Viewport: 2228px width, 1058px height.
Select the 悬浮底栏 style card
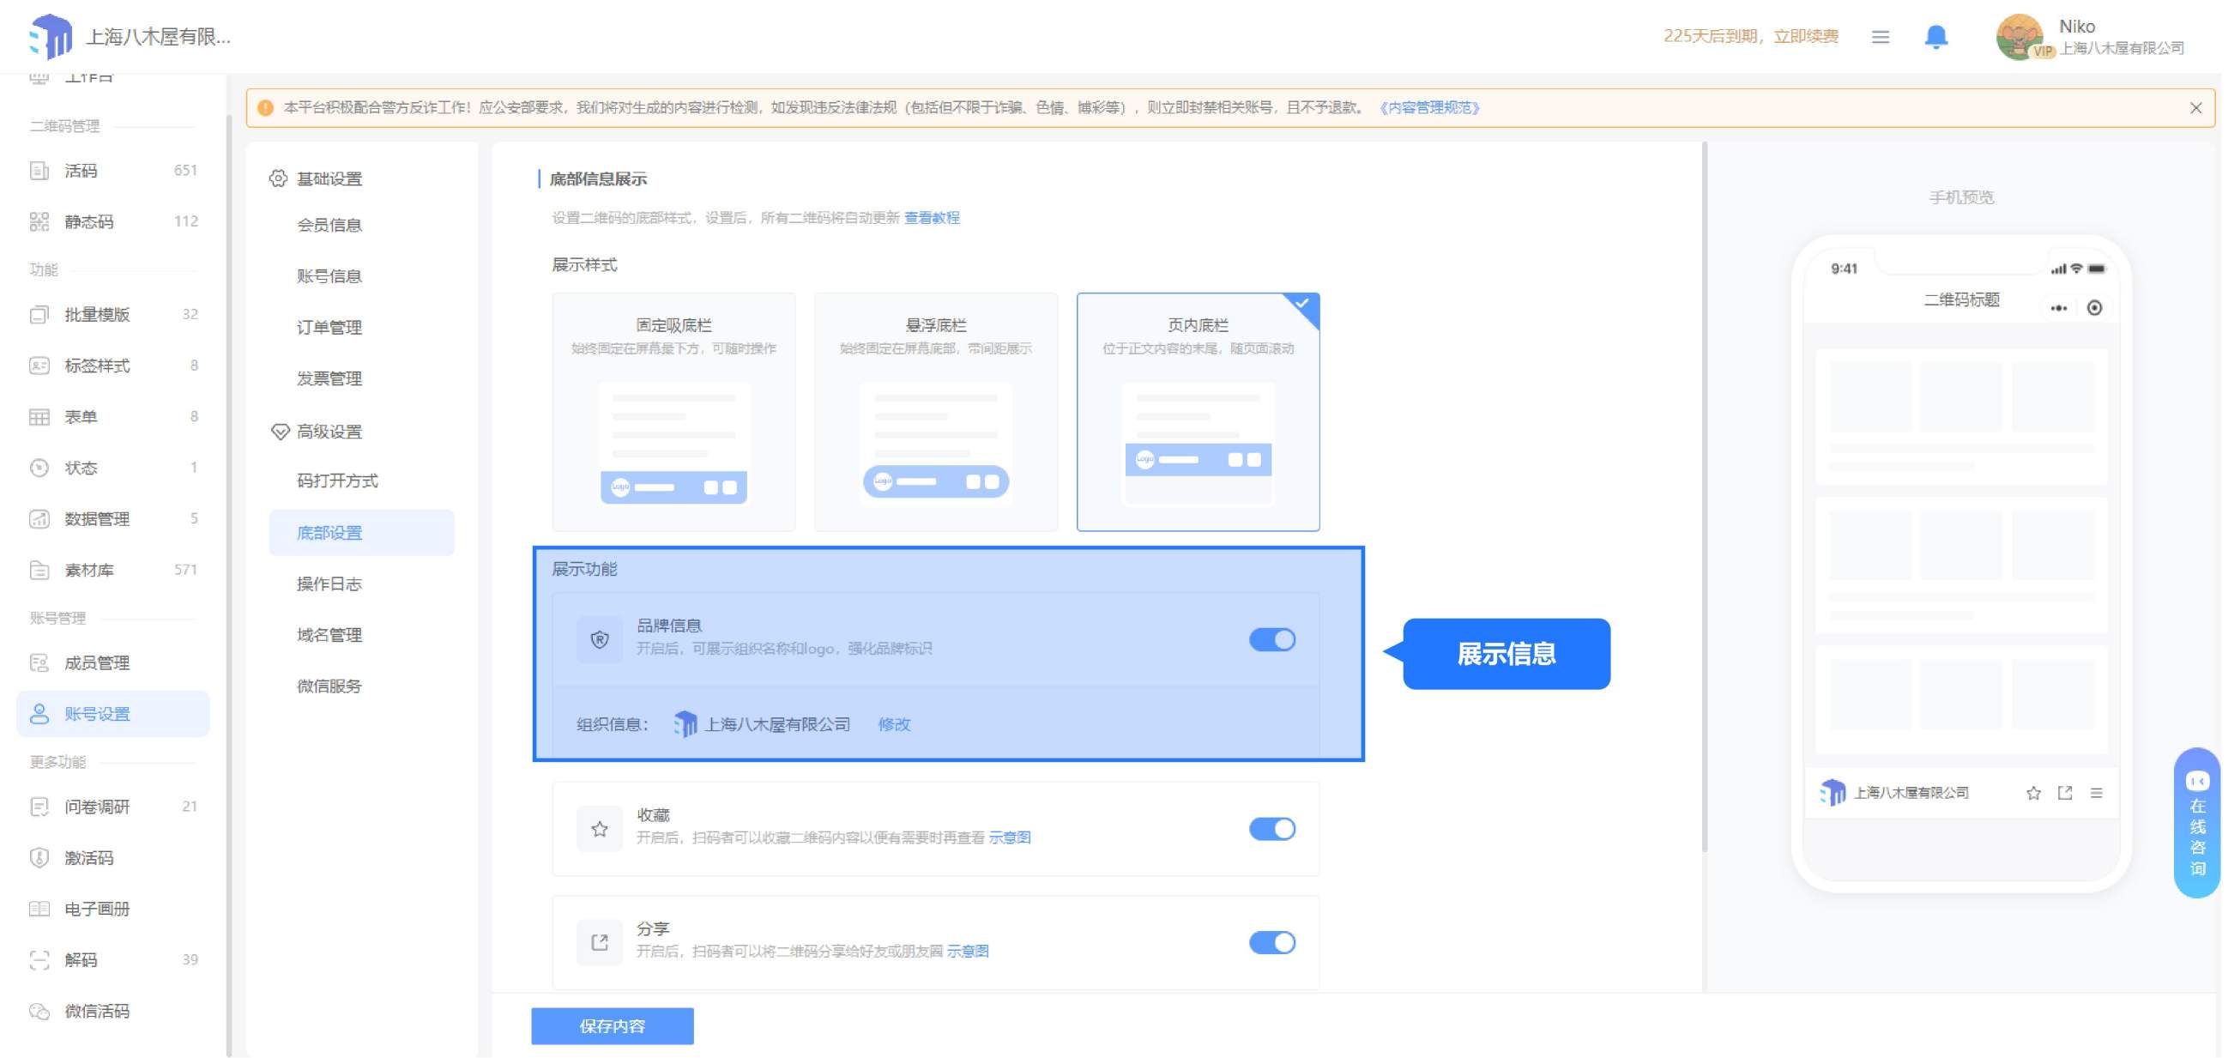(936, 412)
